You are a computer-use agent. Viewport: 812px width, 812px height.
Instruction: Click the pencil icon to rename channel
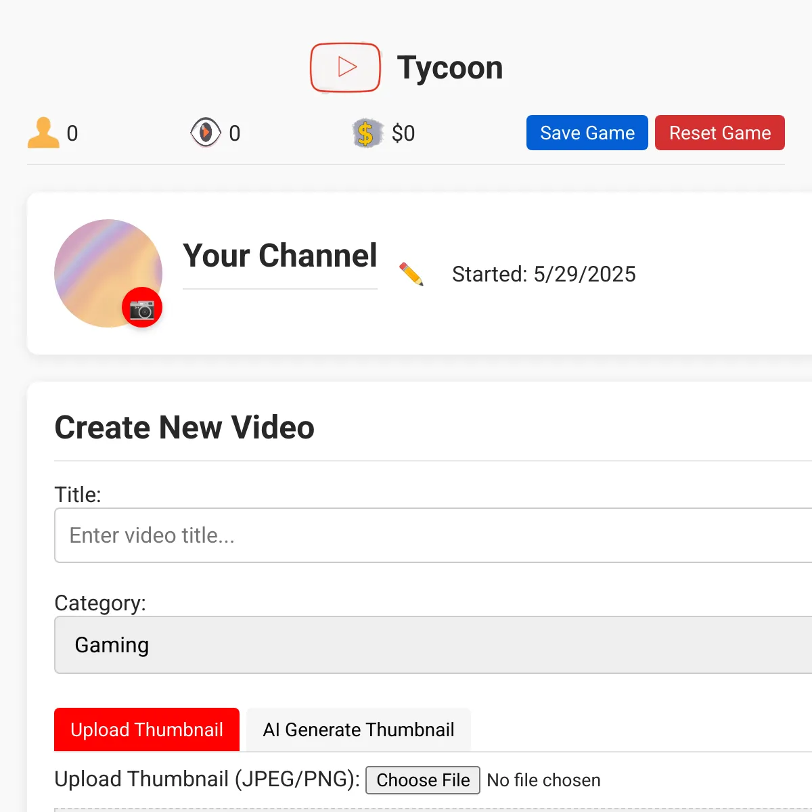coord(411,274)
